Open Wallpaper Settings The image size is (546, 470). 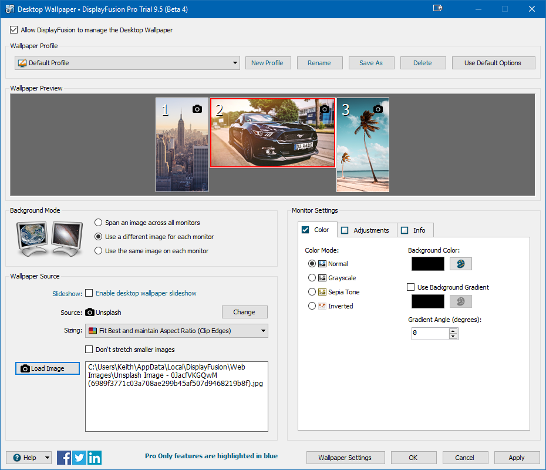point(345,458)
